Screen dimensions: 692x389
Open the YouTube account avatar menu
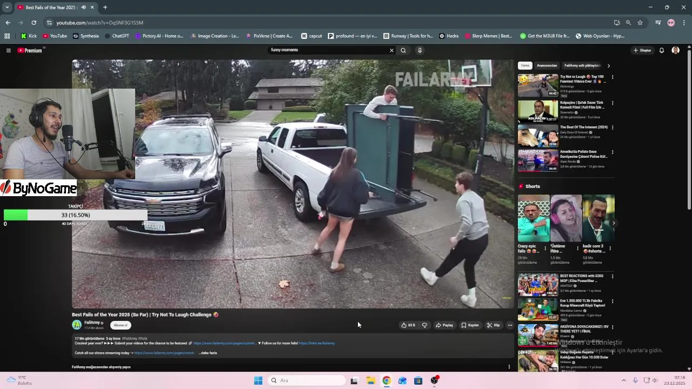[675, 50]
